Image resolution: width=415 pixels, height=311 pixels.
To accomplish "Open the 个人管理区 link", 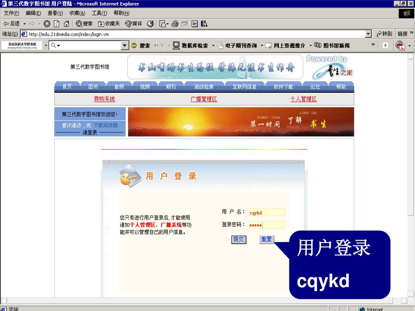I will click(x=303, y=99).
